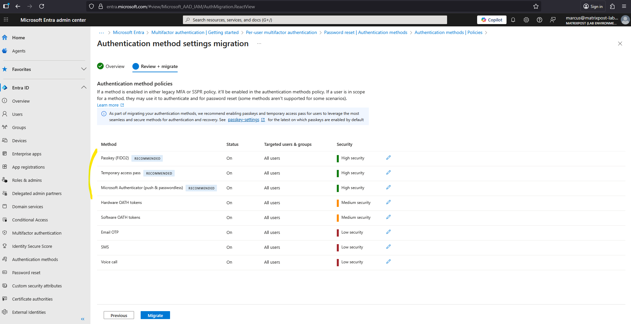The height and width of the screenshot is (324, 631).
Task: Edit the SMS authentication method
Action: click(388, 247)
